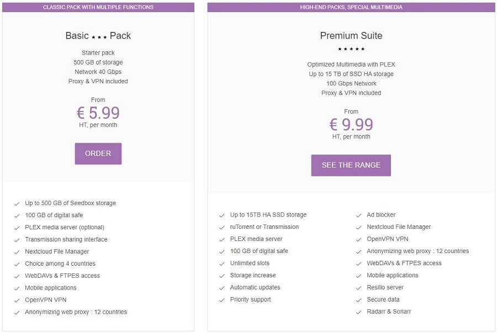Select the High-End Packs, Special Multimedia header
Viewport: 497px width, 333px height.
click(x=351, y=7)
